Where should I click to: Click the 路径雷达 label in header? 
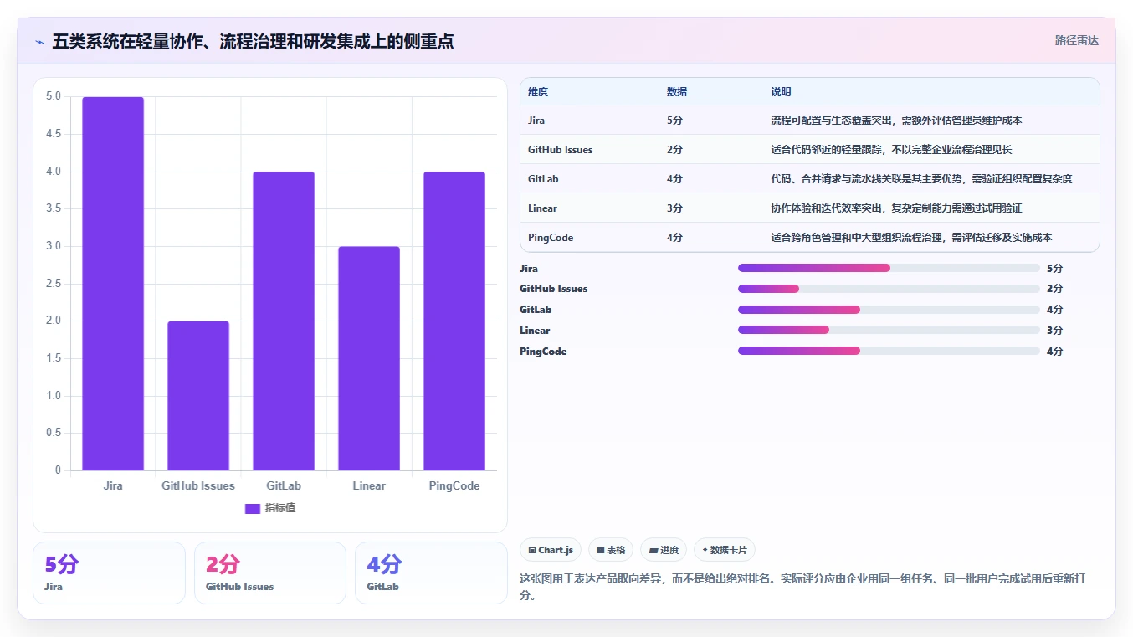[1076, 40]
